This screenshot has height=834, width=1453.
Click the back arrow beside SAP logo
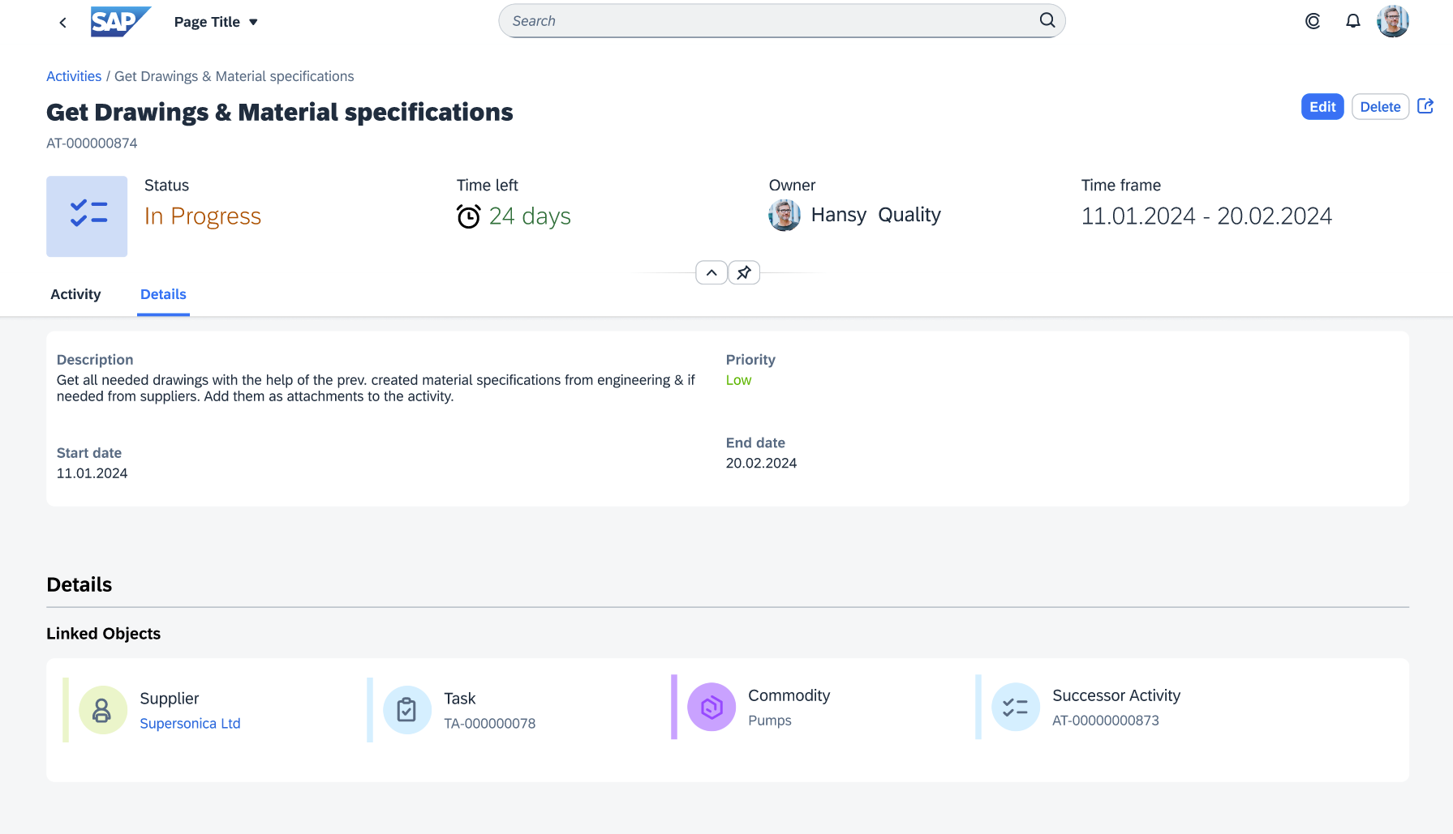[x=62, y=22]
